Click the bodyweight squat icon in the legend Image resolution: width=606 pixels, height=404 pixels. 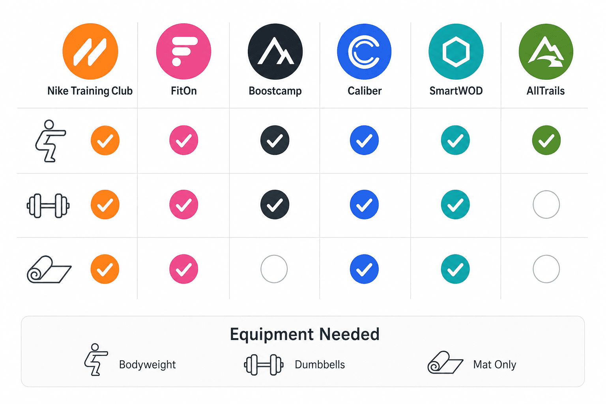tap(96, 359)
